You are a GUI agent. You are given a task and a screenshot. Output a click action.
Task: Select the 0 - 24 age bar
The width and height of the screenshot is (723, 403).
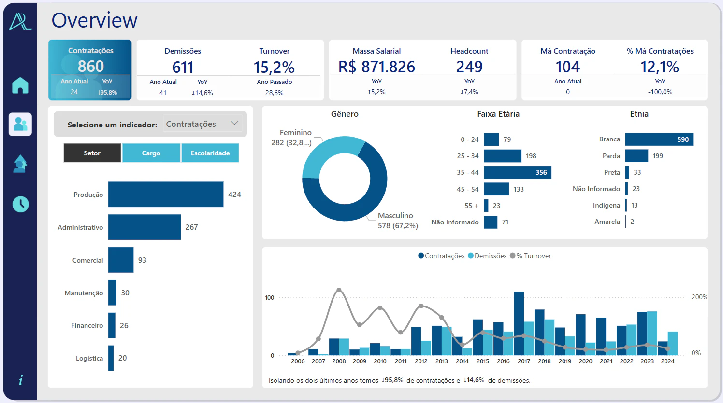[491, 139]
